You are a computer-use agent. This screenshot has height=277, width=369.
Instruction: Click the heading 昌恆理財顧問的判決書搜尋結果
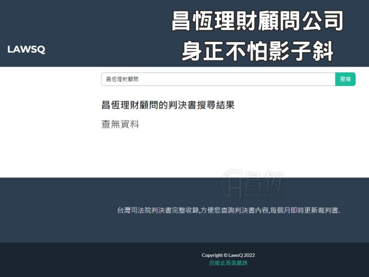[x=168, y=105]
